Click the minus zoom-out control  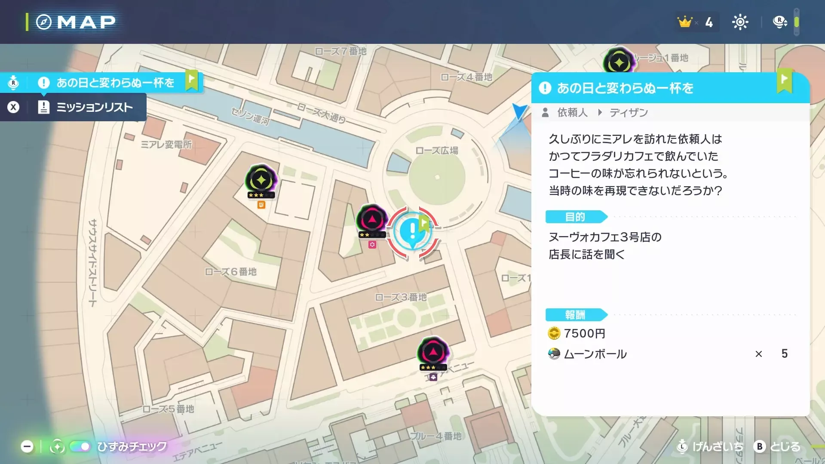(x=27, y=447)
